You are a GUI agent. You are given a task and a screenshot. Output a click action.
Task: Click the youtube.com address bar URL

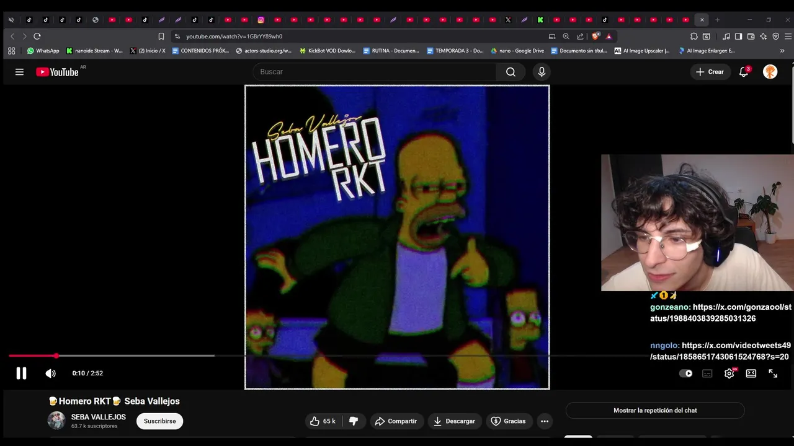pyautogui.click(x=234, y=37)
